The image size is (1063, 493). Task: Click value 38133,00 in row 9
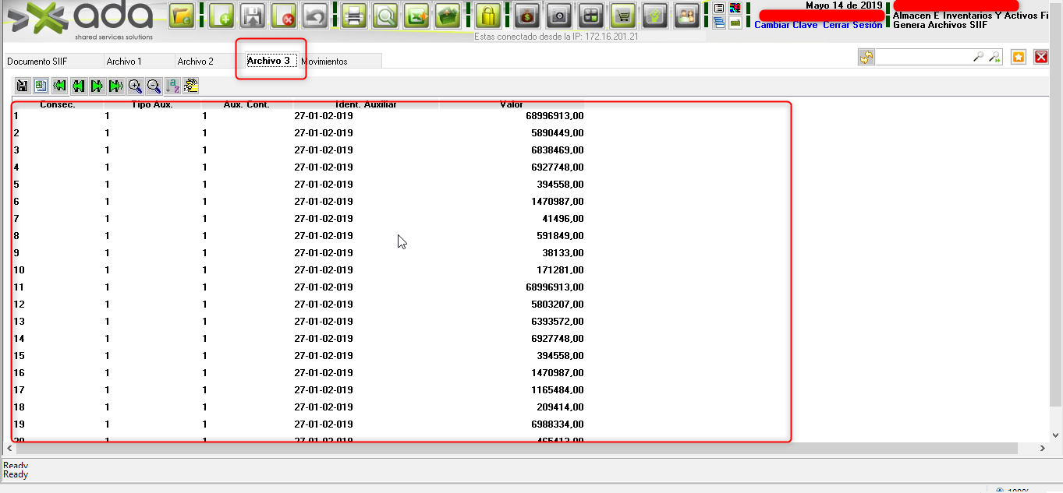click(562, 253)
